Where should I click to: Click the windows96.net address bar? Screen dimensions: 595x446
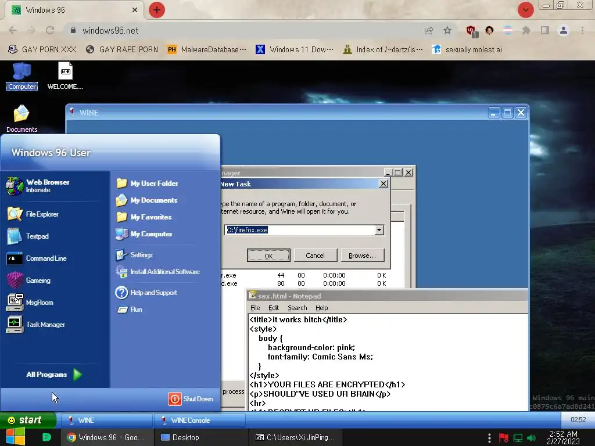pyautogui.click(x=243, y=30)
